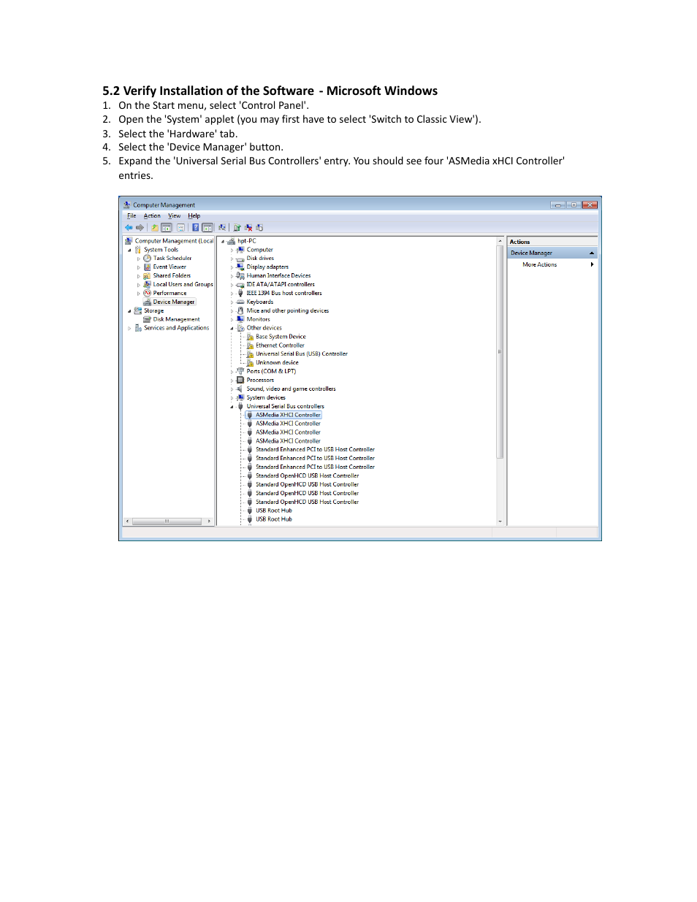
Task: Expand IDE ATA/ATAPI controllers category
Action: coord(232,285)
